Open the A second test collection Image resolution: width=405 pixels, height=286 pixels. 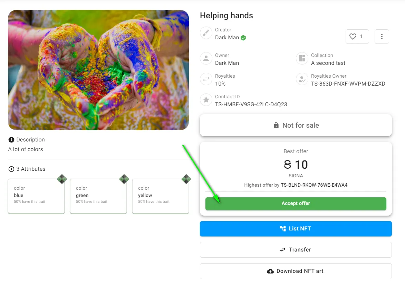tap(328, 63)
